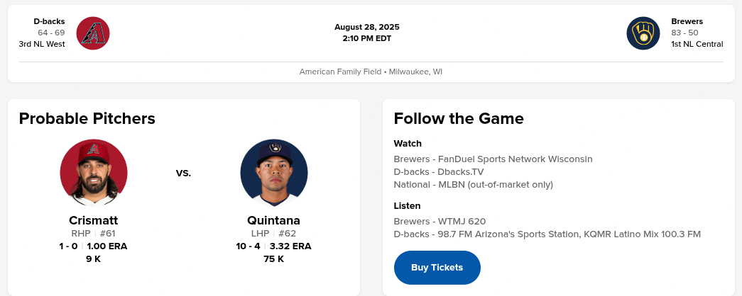Click the 1st NL Central standing
This screenshot has height=296, width=742.
pyautogui.click(x=697, y=44)
